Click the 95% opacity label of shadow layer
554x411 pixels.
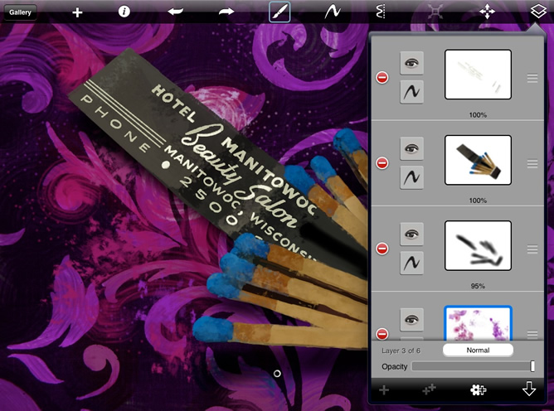478,286
